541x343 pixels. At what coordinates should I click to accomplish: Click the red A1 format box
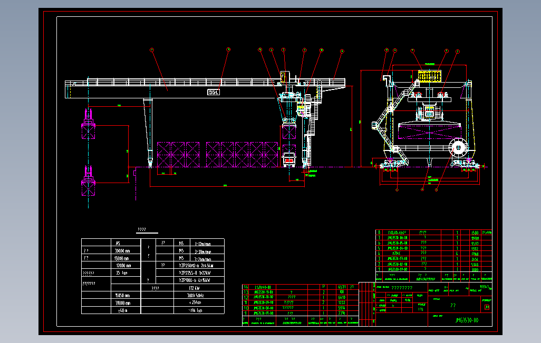coord(487,307)
